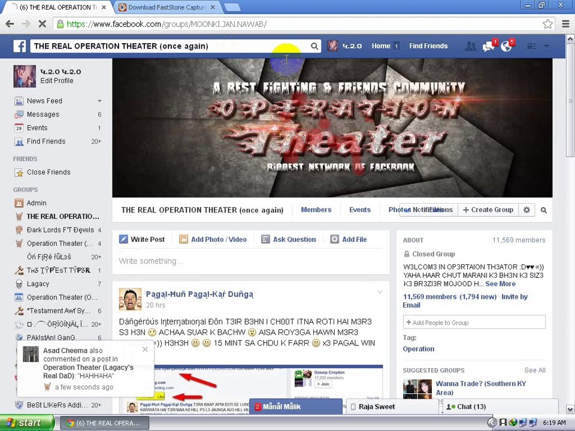Switch to Download FastStone Capture tab
Image resolution: width=575 pixels, height=431 pixels.
(167, 7)
